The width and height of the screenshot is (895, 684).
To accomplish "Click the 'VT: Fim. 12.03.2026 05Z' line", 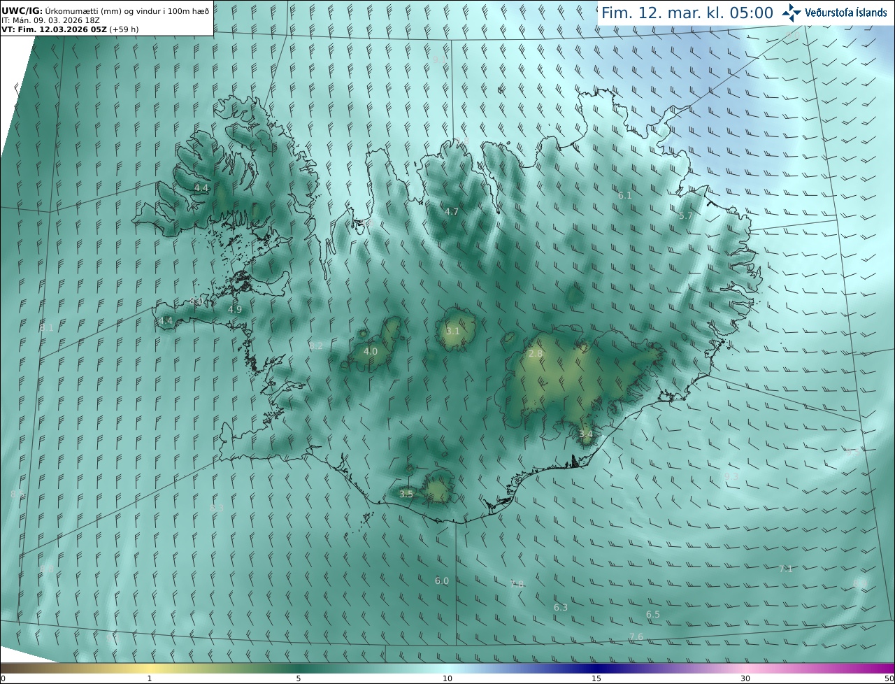I will pos(54,29).
